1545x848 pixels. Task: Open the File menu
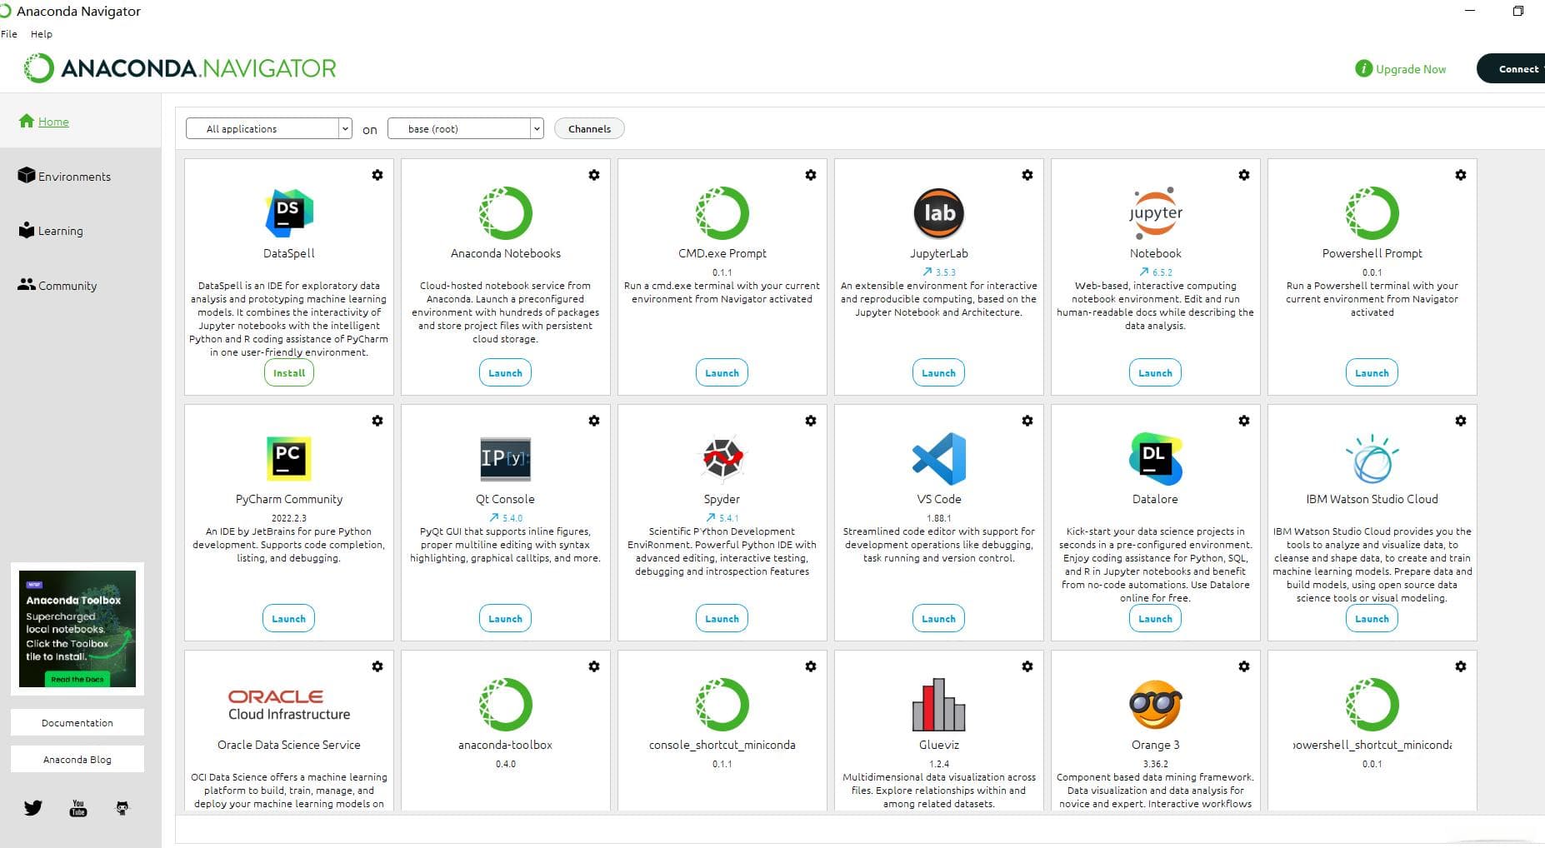coord(9,34)
